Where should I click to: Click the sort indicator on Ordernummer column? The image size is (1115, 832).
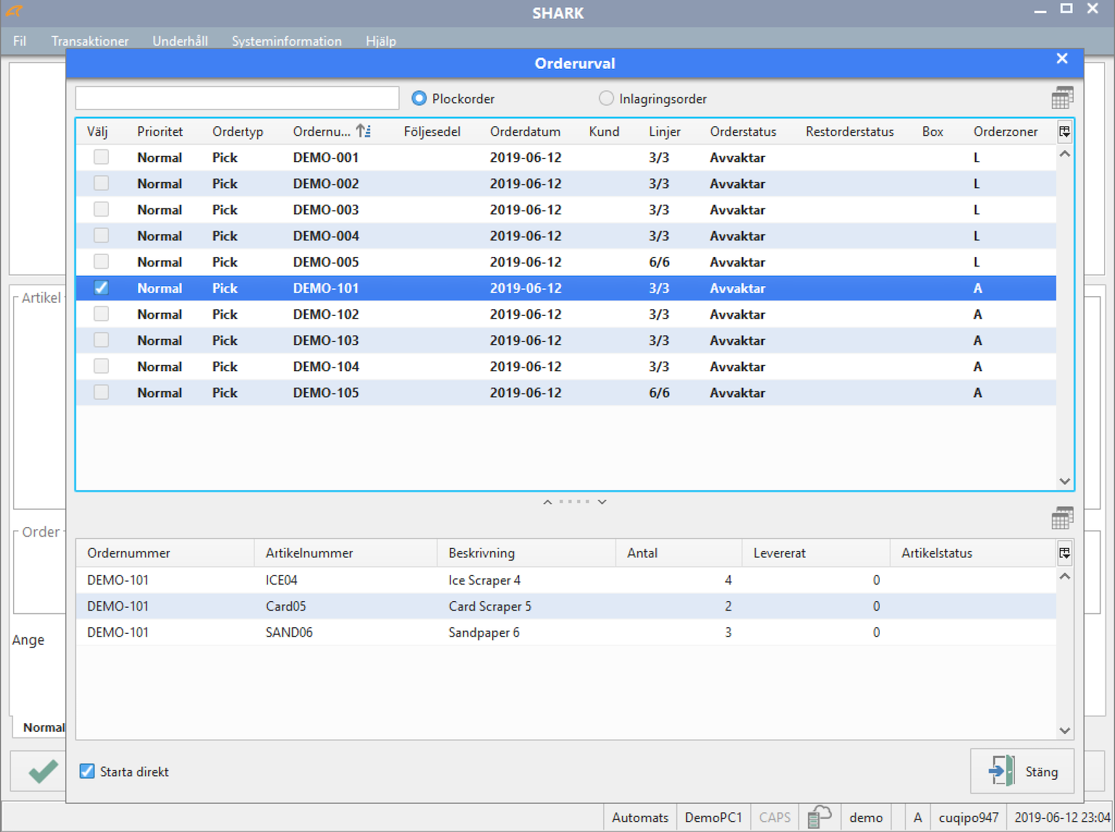[x=363, y=131]
